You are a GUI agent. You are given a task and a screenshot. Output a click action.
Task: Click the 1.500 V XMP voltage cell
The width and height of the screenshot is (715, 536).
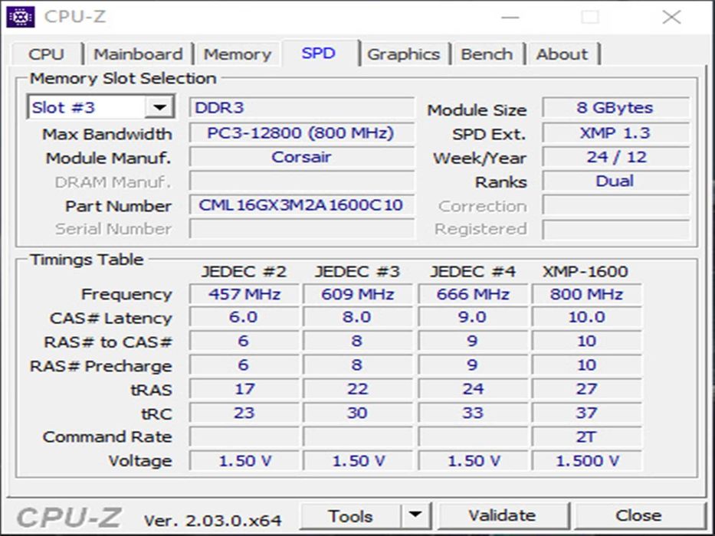[x=586, y=461]
